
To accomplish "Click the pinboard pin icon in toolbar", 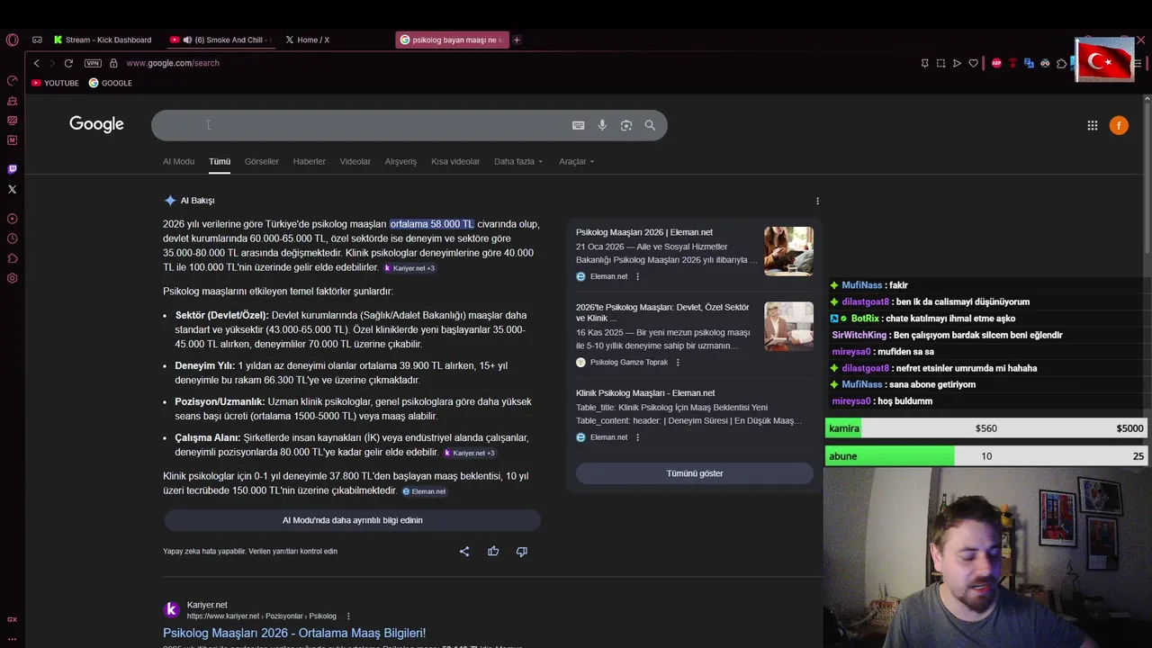I will click(x=924, y=63).
